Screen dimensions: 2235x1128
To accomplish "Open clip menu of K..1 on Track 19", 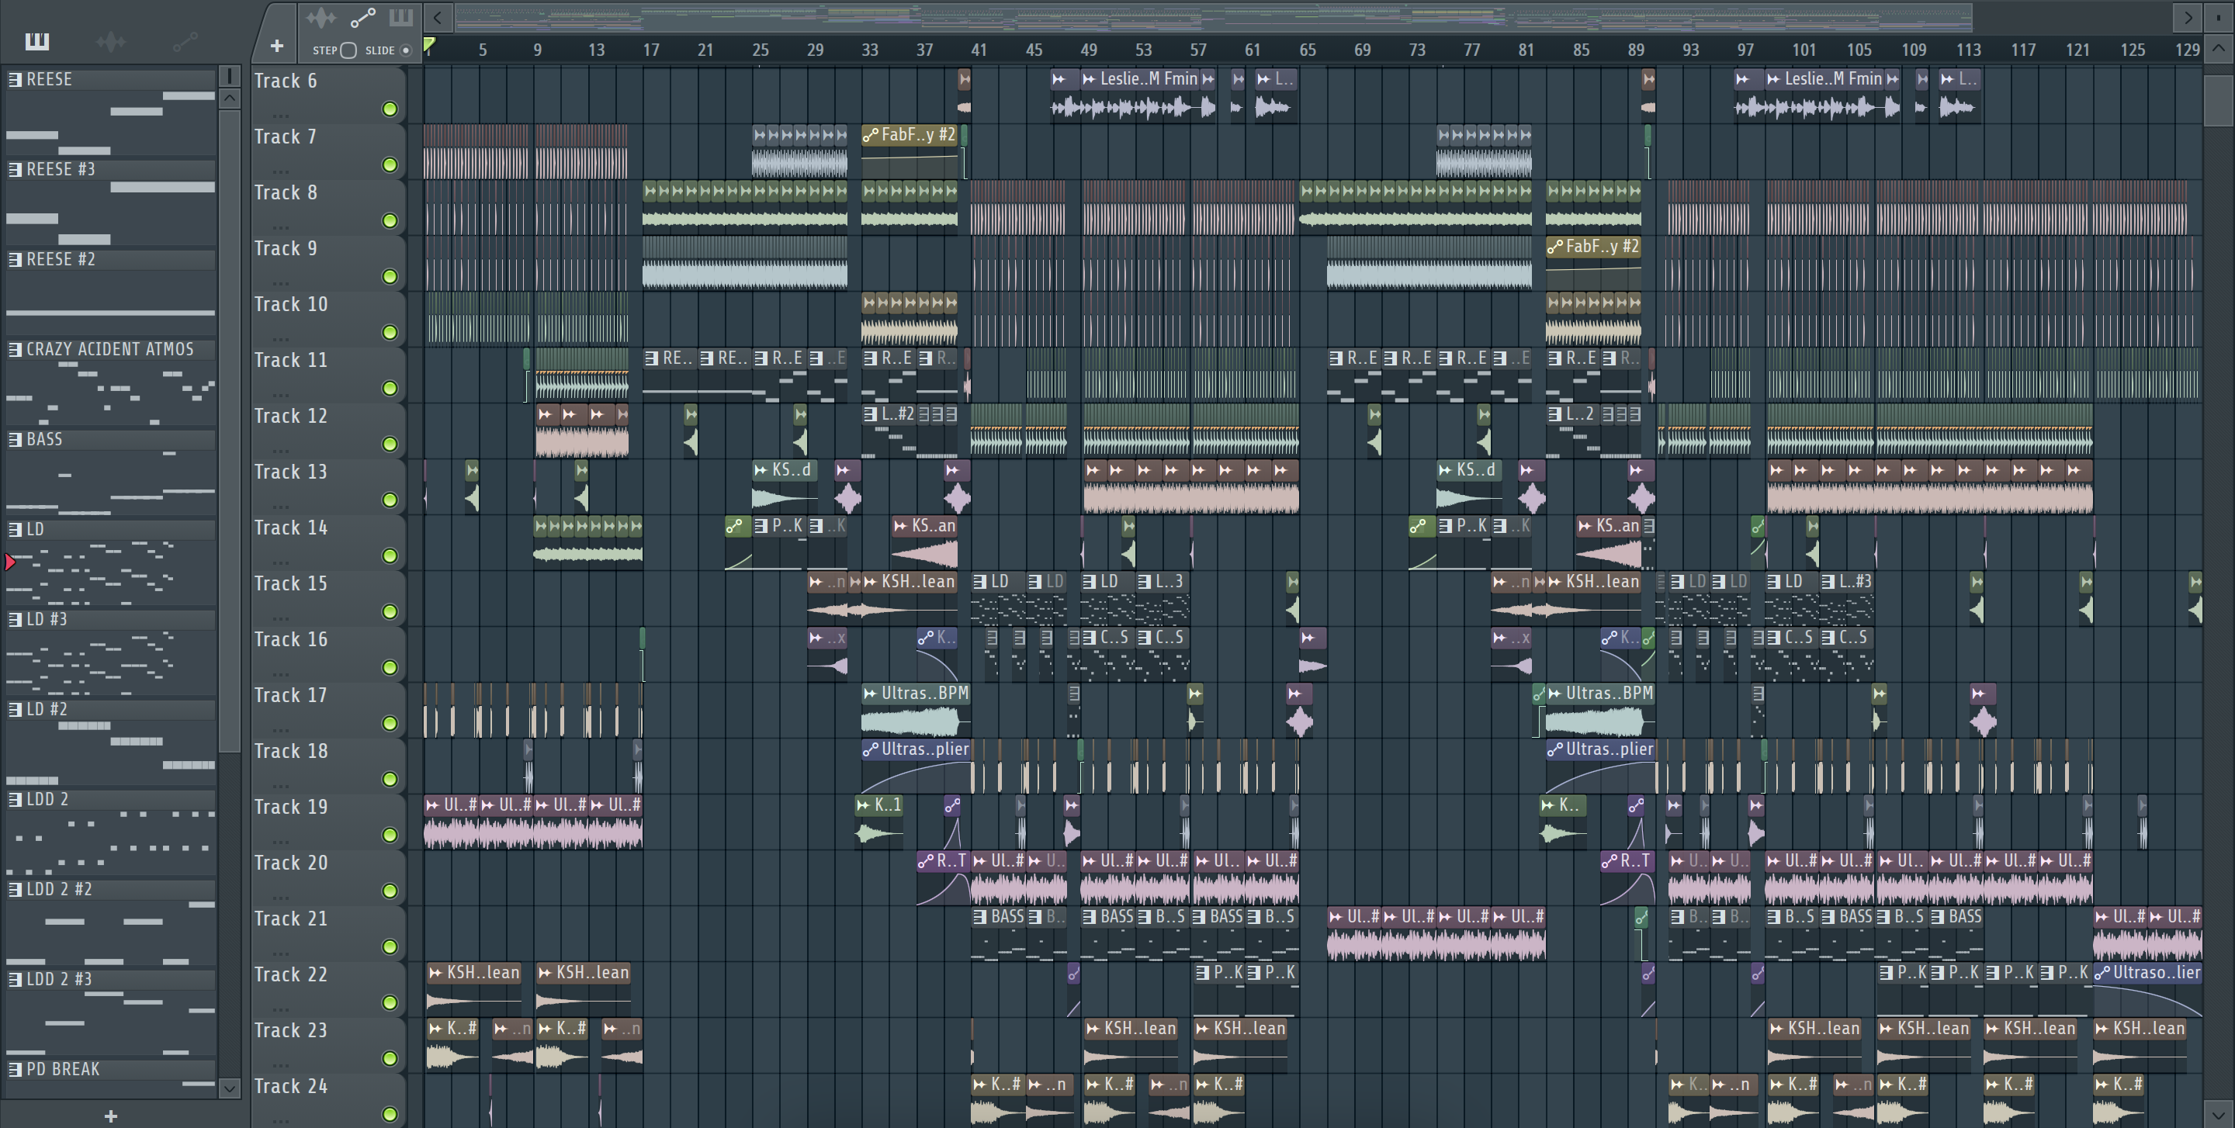I will [x=863, y=805].
